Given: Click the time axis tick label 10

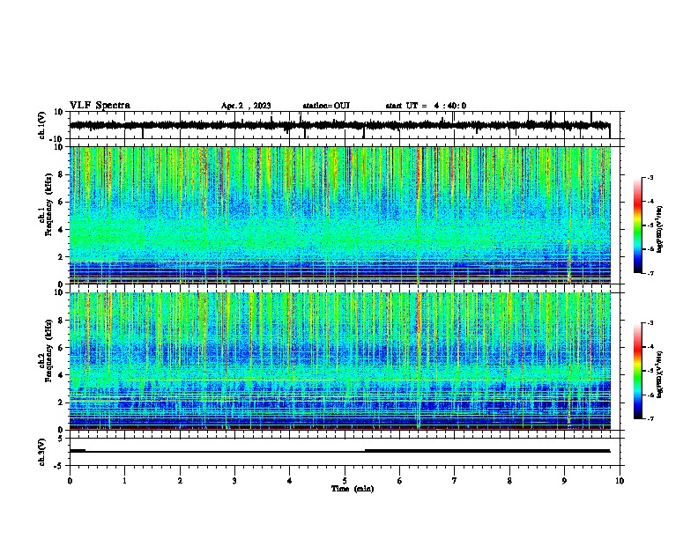Looking at the screenshot, I should pos(620,481).
